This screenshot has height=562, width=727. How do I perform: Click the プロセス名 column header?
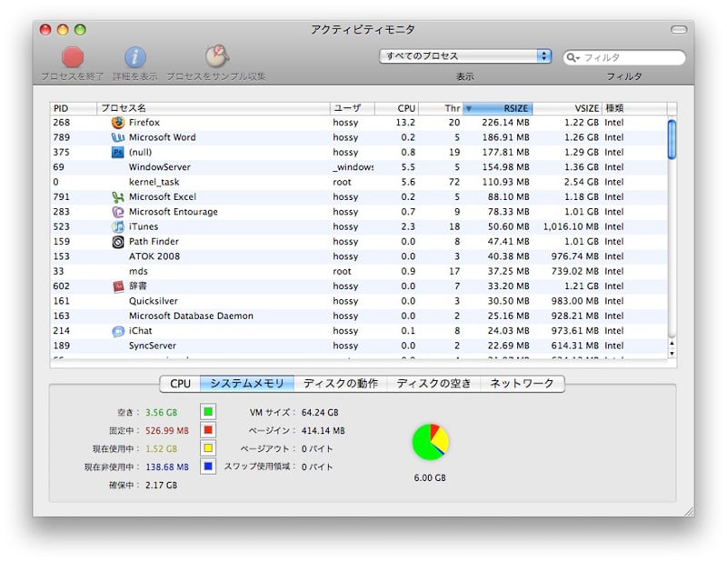pos(214,108)
